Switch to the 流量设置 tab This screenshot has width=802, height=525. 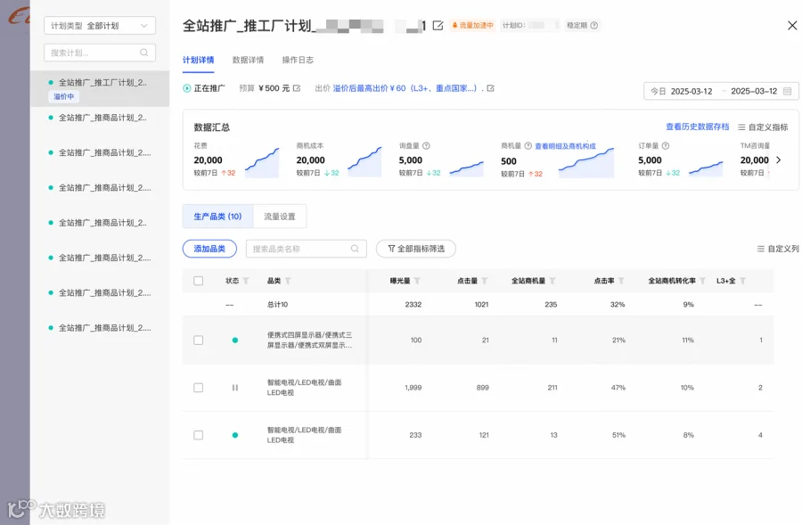coord(280,217)
